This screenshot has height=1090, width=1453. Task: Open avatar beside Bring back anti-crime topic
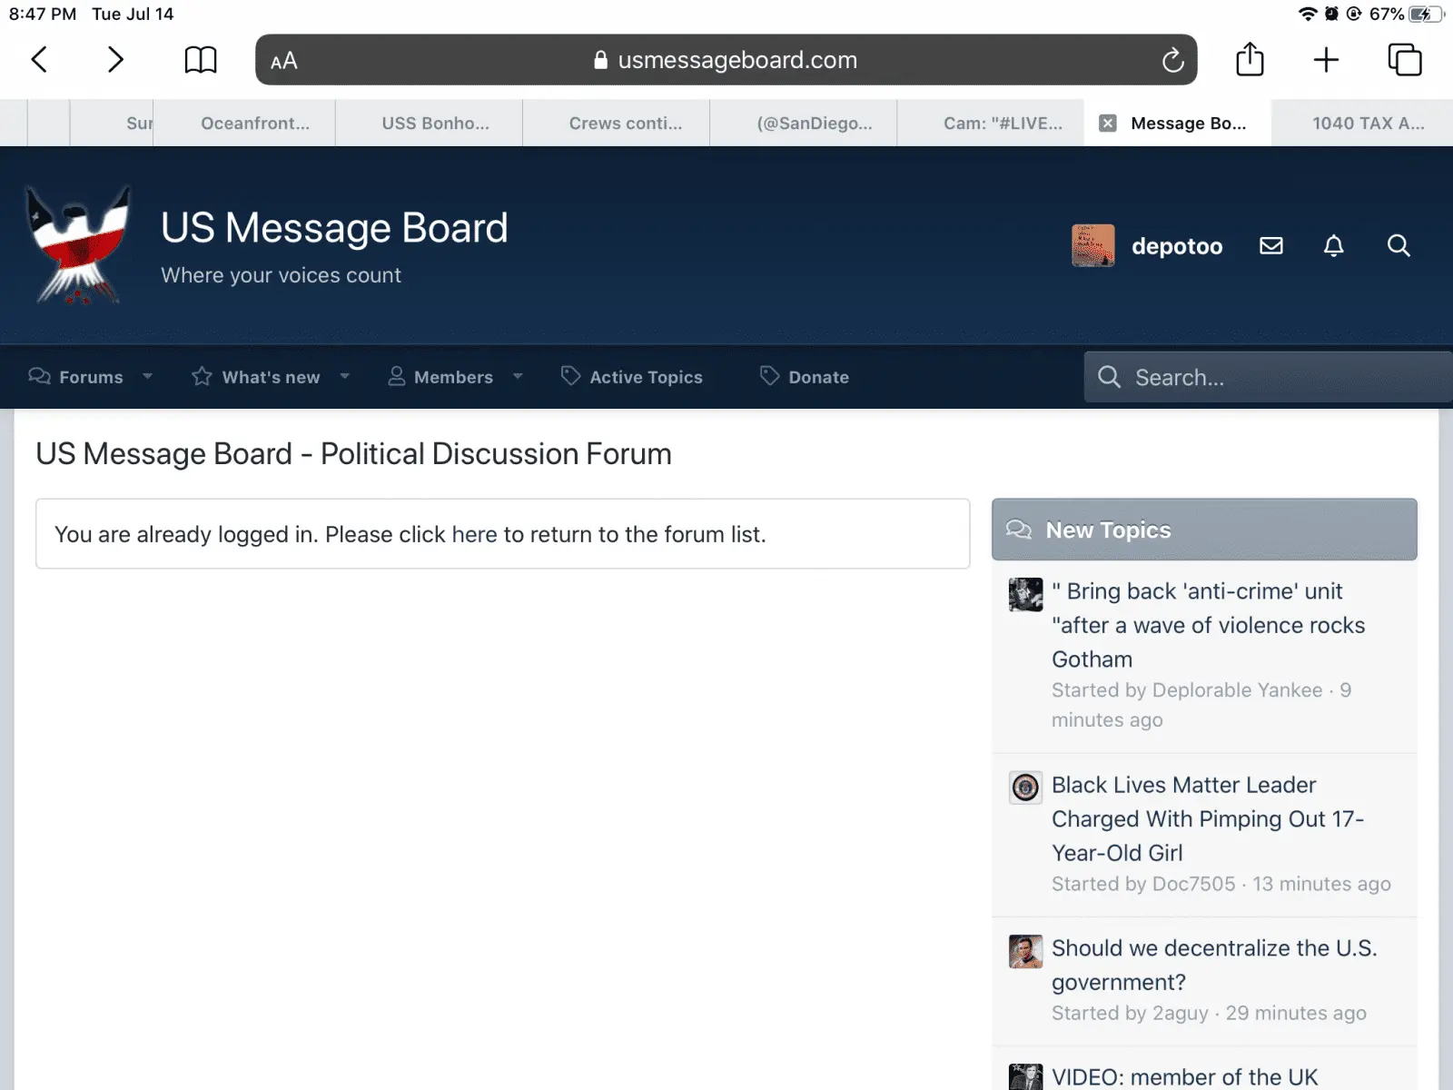(1025, 595)
